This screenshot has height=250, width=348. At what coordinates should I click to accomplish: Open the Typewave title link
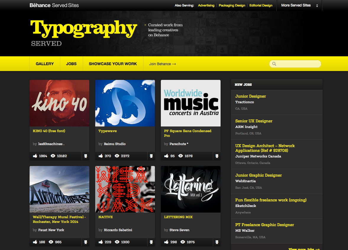[x=108, y=131]
